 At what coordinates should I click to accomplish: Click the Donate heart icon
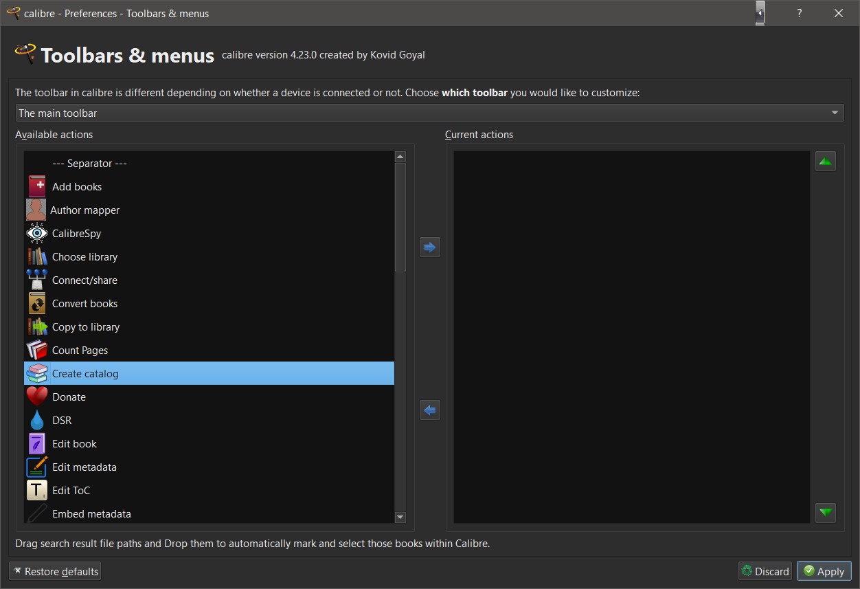tap(37, 397)
